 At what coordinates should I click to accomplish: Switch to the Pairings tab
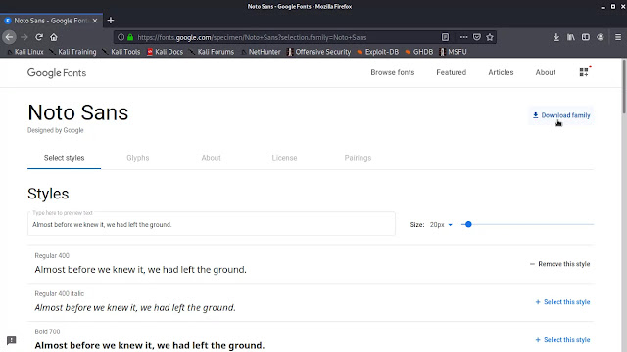tap(358, 158)
